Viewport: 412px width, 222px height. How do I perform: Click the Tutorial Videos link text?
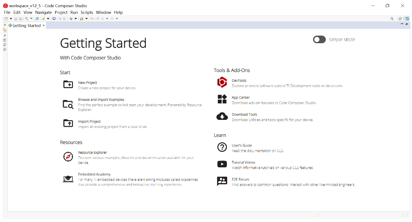(x=244, y=162)
